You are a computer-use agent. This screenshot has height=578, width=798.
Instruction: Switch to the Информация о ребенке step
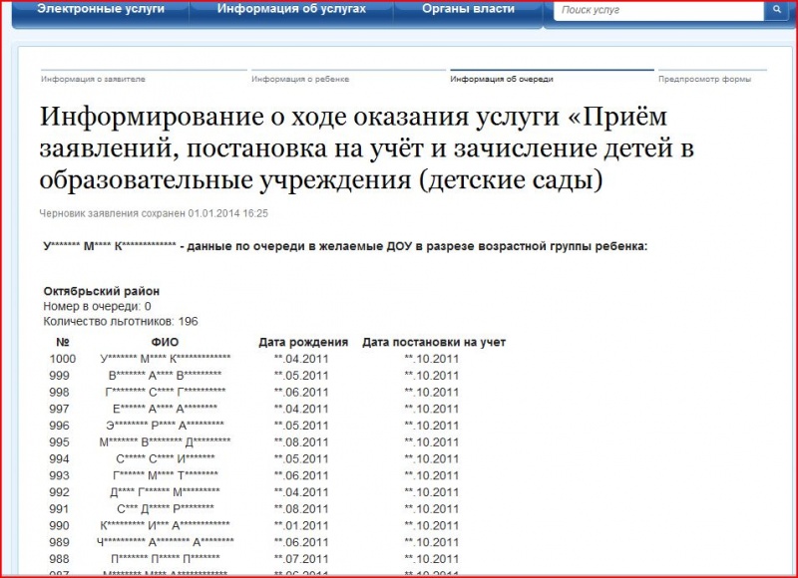tap(300, 79)
